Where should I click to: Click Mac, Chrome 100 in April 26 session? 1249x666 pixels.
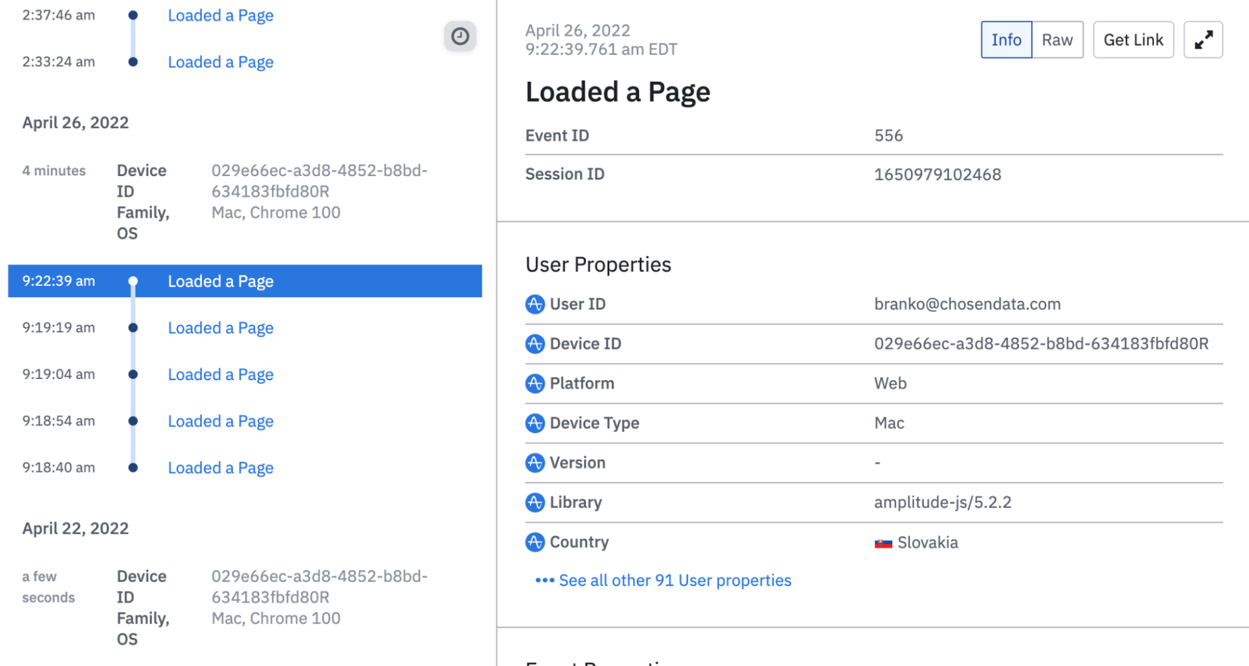click(x=276, y=213)
